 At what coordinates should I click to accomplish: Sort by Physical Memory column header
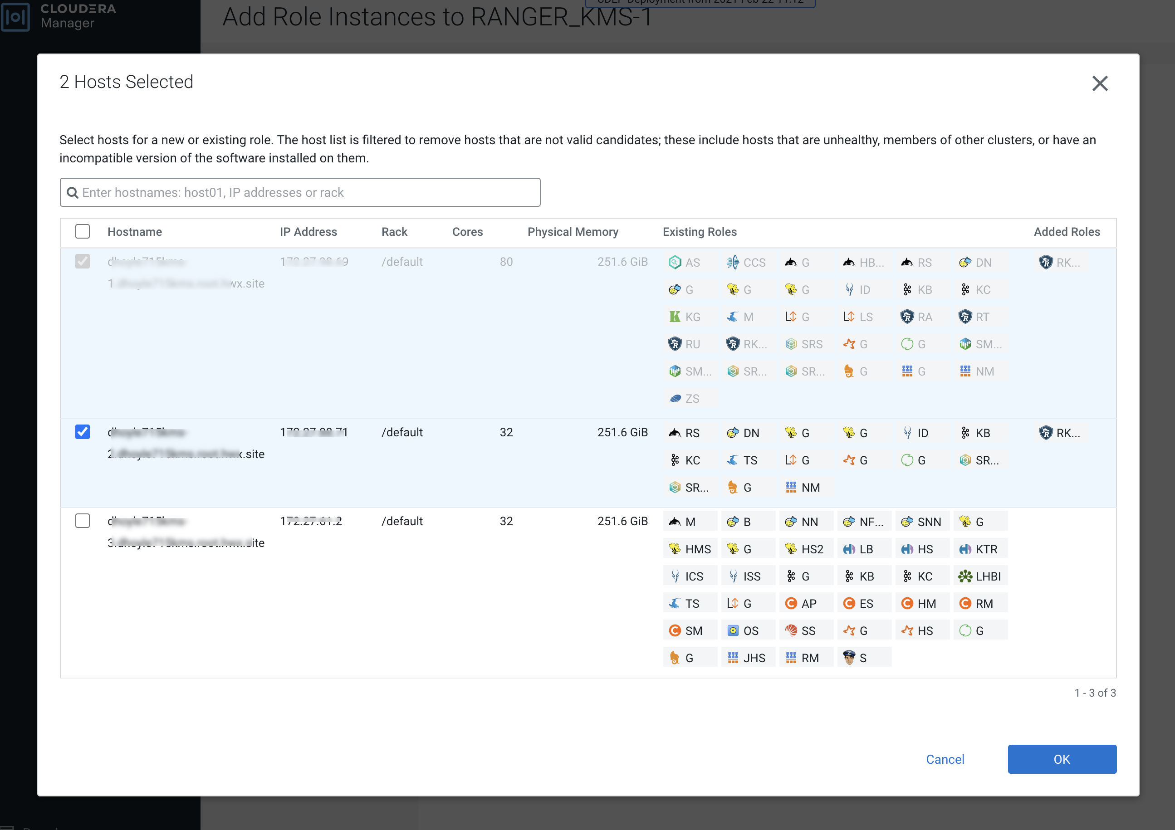click(572, 232)
